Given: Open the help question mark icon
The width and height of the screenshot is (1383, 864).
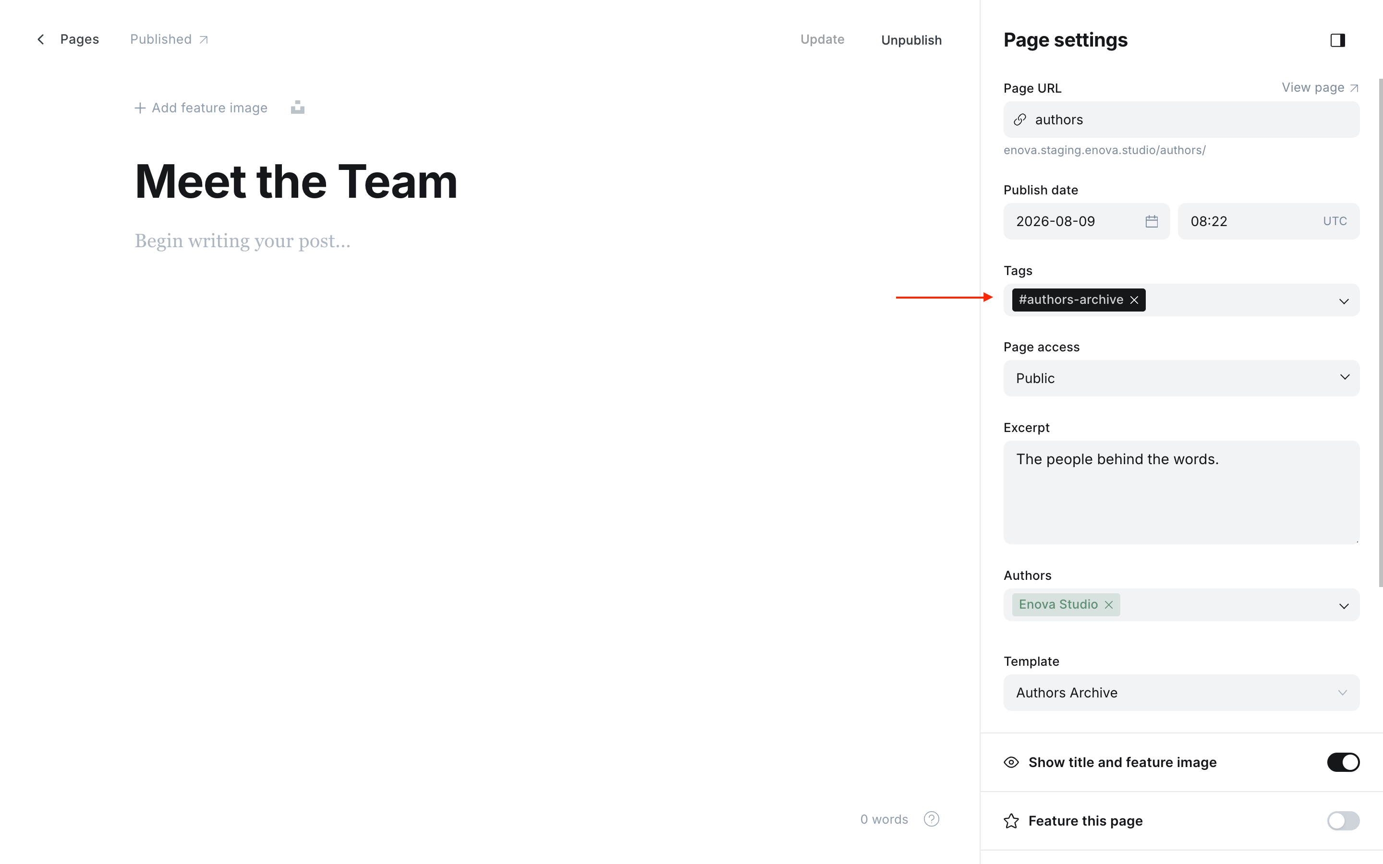Looking at the screenshot, I should (932, 819).
